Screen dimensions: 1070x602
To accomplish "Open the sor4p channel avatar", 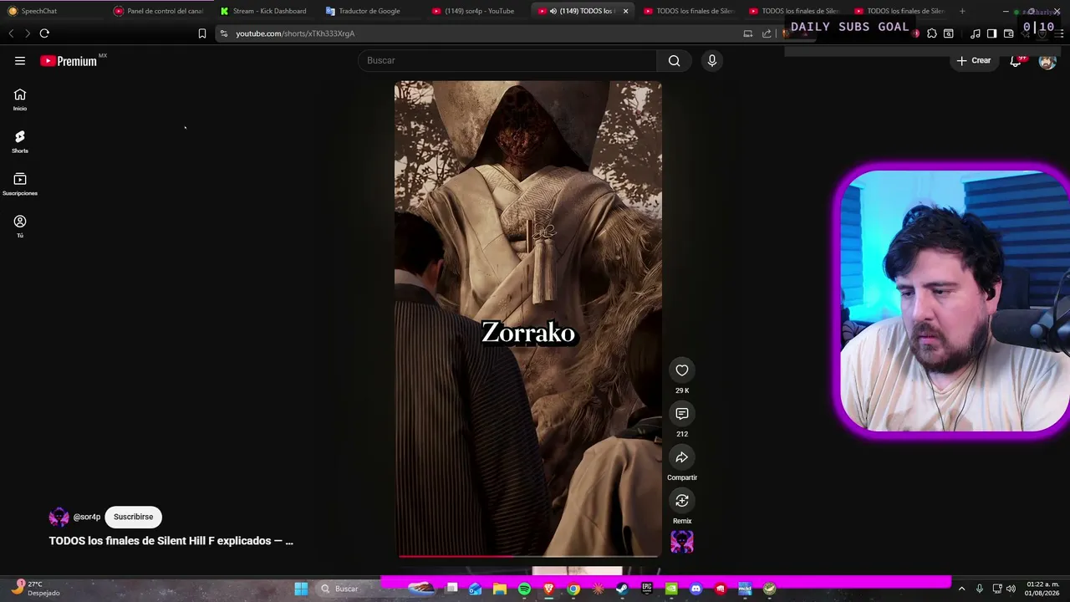I will (x=59, y=517).
